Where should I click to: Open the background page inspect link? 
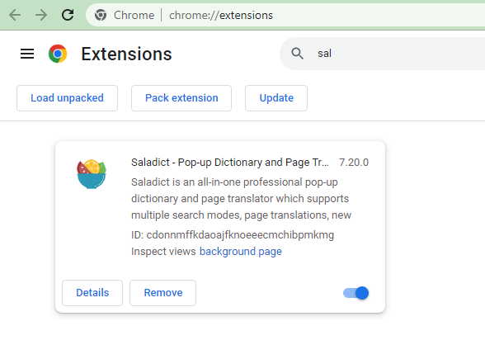pos(241,252)
